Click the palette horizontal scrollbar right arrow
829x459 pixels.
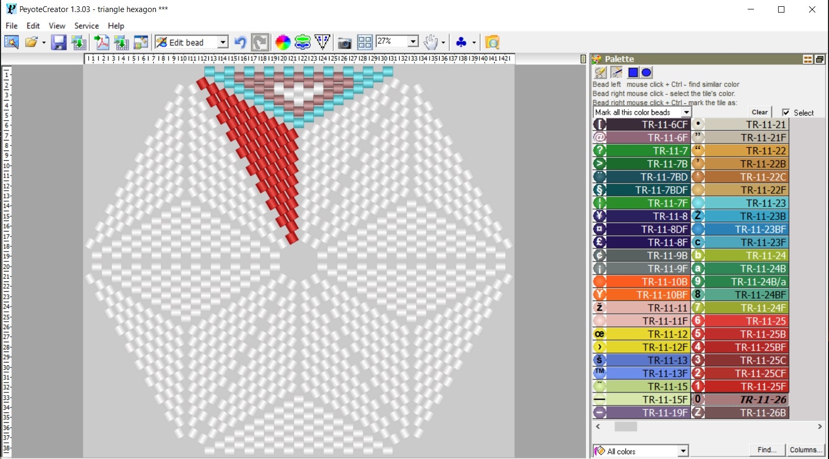(820, 427)
